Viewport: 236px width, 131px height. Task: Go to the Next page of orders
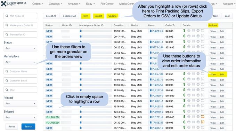coord(216,16)
